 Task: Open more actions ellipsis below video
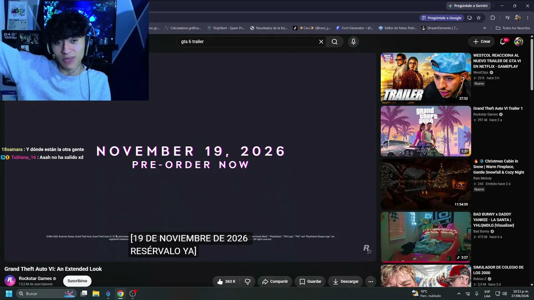point(370,282)
